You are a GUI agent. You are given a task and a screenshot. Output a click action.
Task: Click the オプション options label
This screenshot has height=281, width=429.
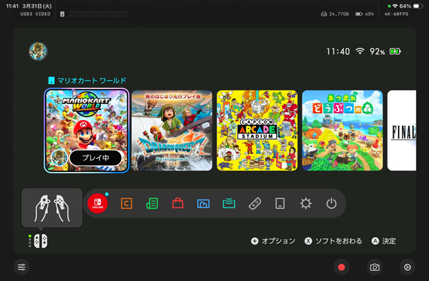tap(274, 241)
